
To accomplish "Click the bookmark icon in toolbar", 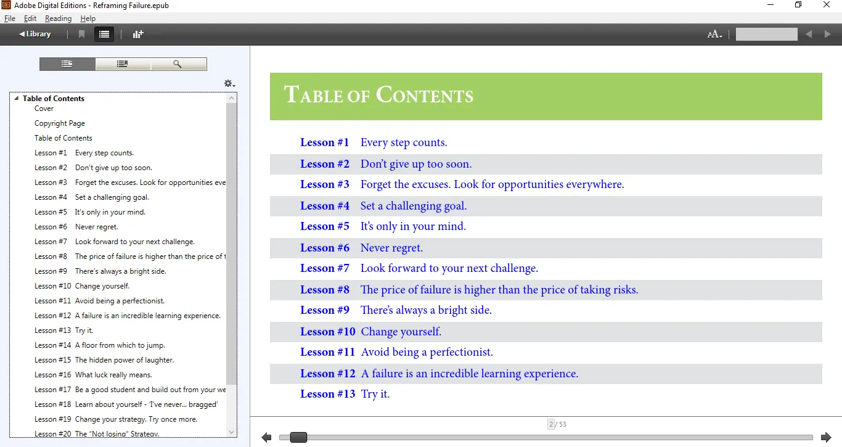I will [81, 35].
